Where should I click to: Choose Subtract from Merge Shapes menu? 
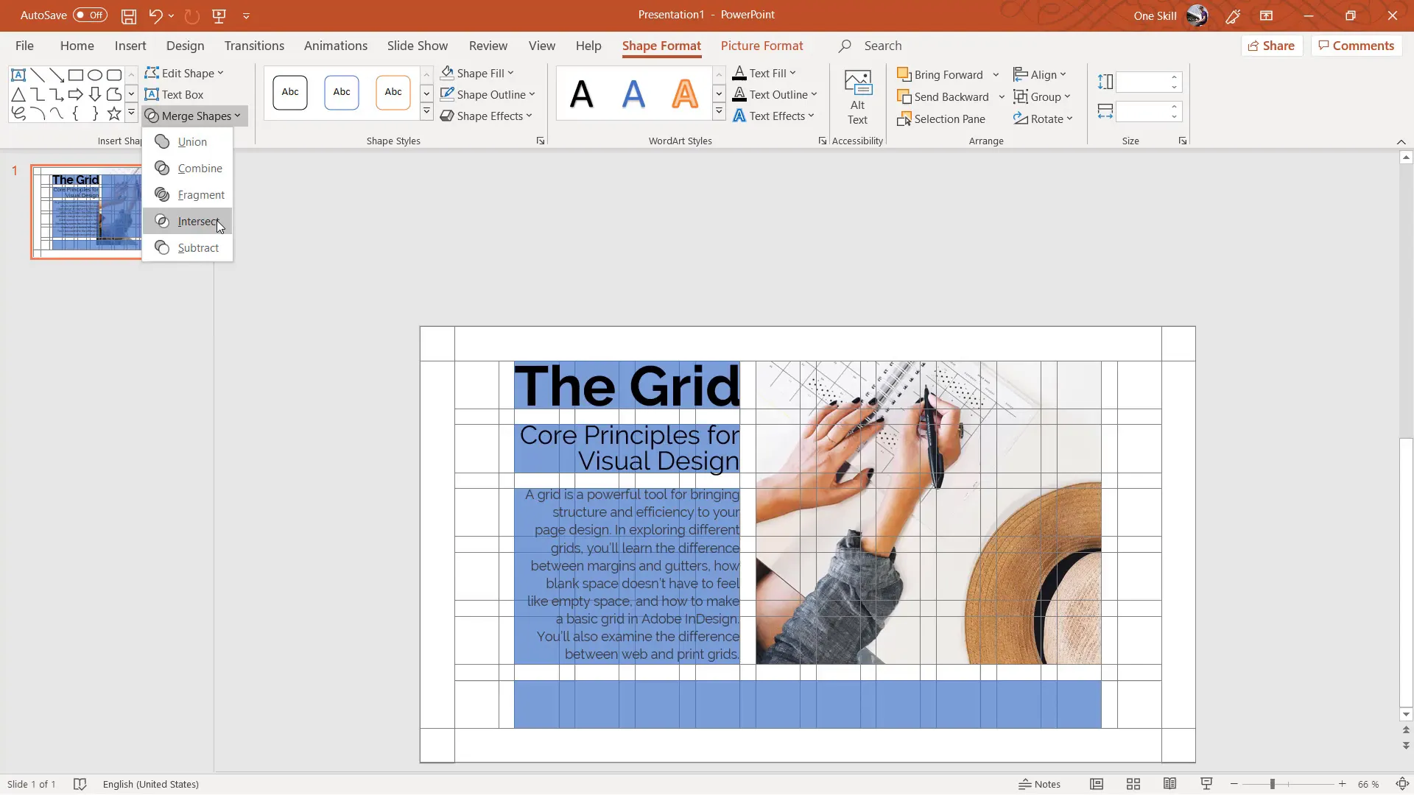188,247
